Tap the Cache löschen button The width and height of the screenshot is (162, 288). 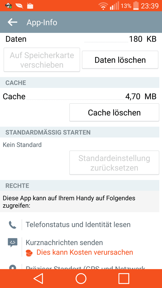pos(114,113)
